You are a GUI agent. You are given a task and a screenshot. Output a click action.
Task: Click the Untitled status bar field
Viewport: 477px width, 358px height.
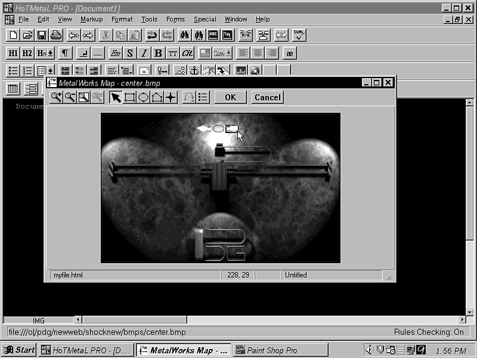pyautogui.click(x=332, y=275)
